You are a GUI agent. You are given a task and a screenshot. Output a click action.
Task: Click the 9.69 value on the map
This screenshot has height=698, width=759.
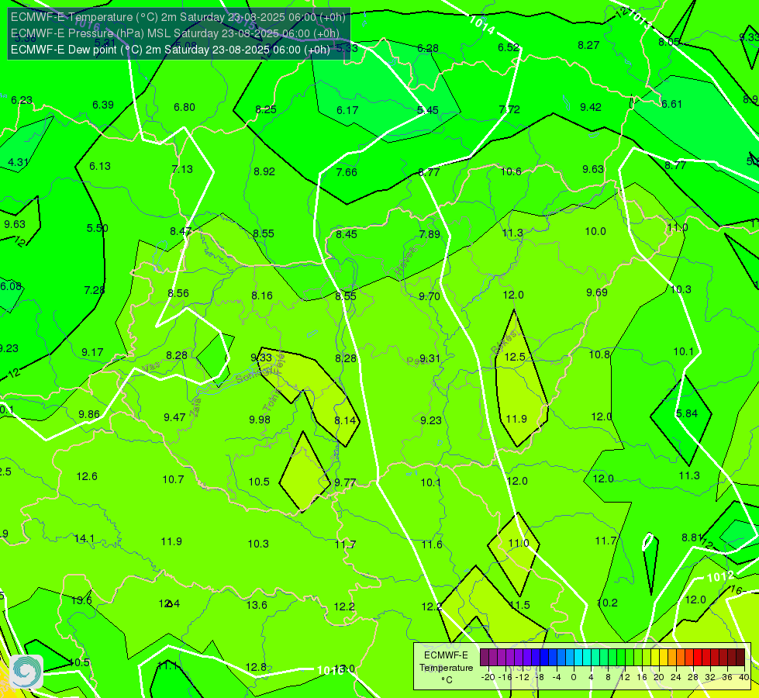[x=597, y=292]
